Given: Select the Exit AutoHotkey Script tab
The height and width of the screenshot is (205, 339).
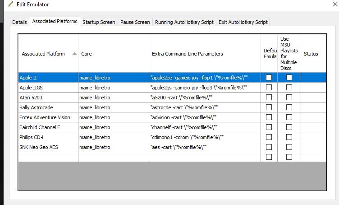Looking at the screenshot, I should [x=243, y=22].
